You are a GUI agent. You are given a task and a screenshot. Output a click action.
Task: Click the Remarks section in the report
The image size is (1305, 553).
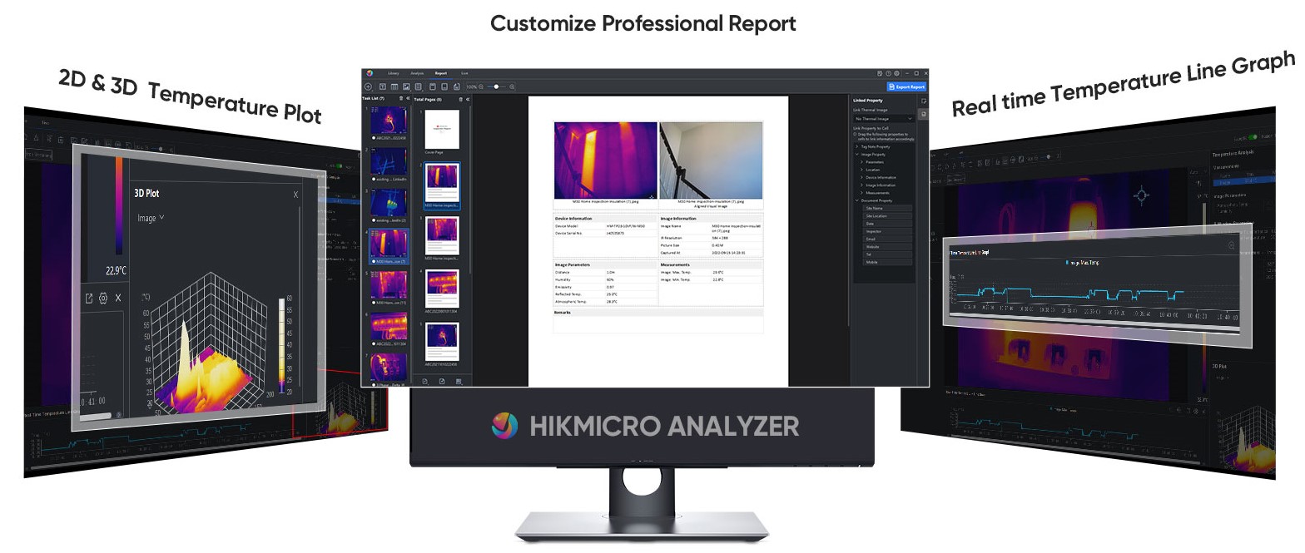point(658,321)
